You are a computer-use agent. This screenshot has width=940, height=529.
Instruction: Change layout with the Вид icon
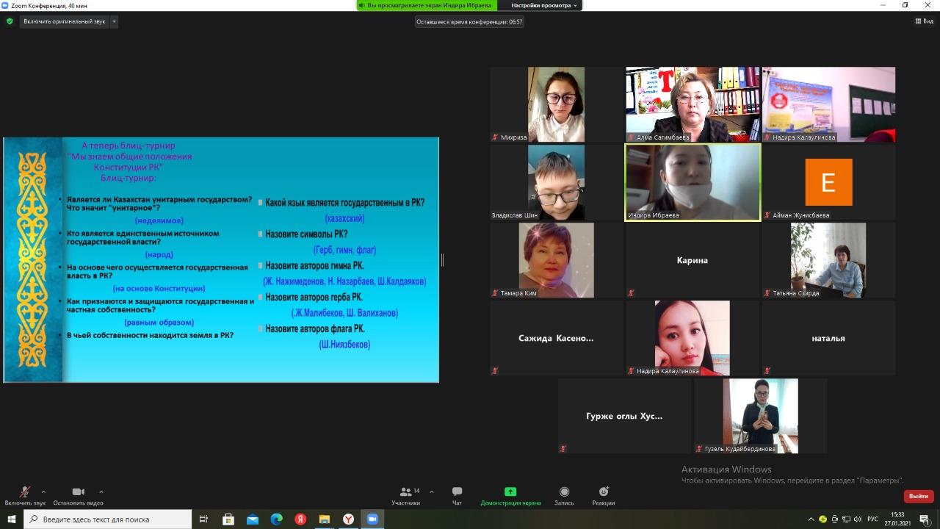tap(924, 21)
